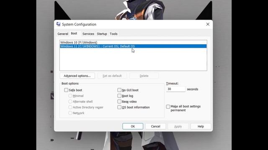
Task: Tick the Base video checkbox
Action: 119,102
